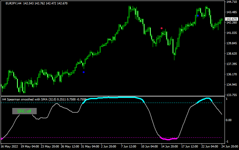Click the 134.945 price scale label
239x150 pixels.
click(x=232, y=85)
